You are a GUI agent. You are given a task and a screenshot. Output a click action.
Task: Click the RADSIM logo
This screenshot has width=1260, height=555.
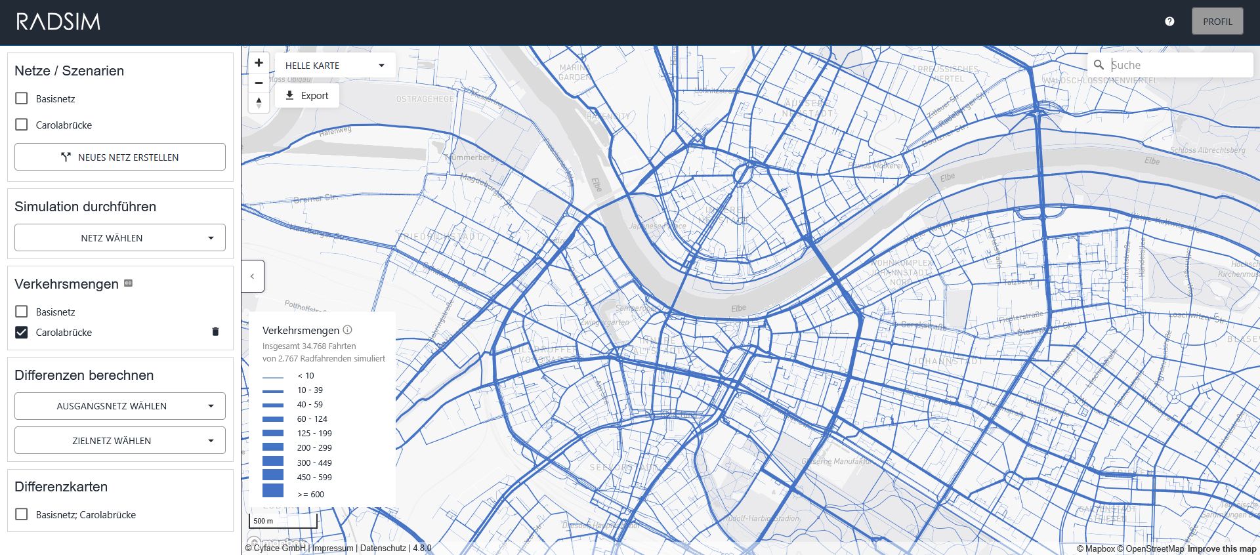coord(58,22)
